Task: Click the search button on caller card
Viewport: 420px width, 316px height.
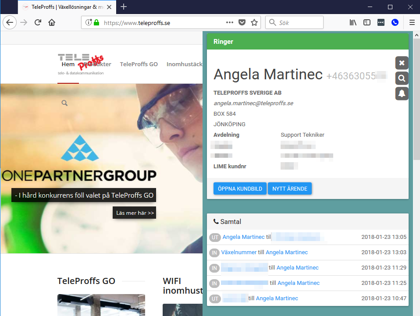Action: click(x=402, y=78)
